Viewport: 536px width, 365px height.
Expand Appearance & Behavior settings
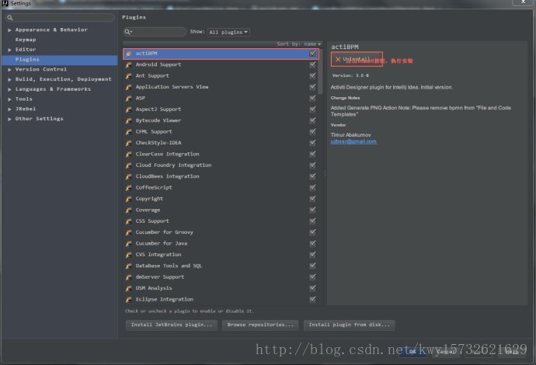(x=9, y=30)
